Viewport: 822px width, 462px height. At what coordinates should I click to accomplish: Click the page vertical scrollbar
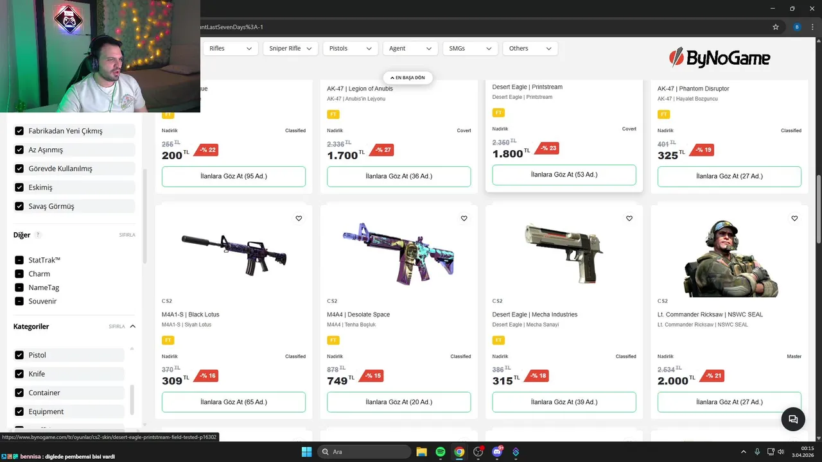click(818, 209)
